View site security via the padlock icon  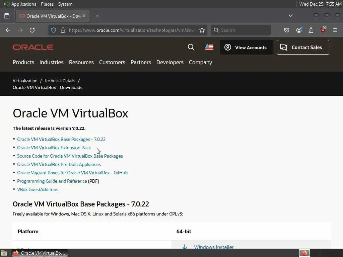point(63,30)
